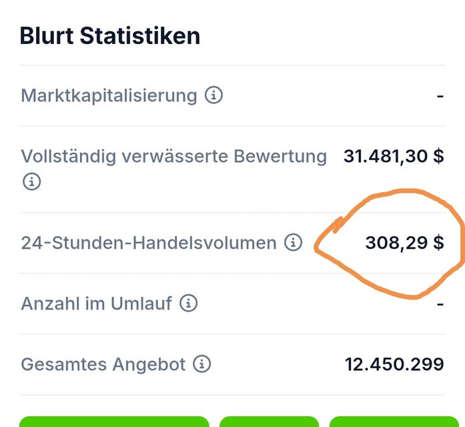Tap the 24-Stunden-Handelsvolumen info icon
The image size is (465, 427).
pyautogui.click(x=293, y=242)
